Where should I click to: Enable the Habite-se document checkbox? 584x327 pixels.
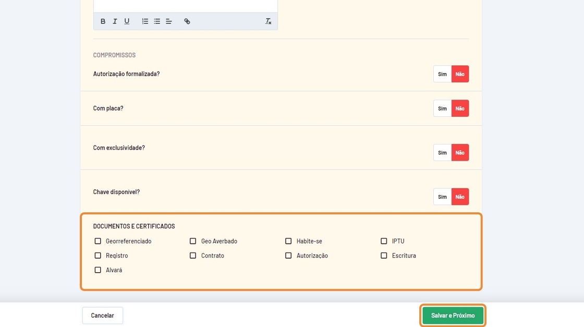288,241
